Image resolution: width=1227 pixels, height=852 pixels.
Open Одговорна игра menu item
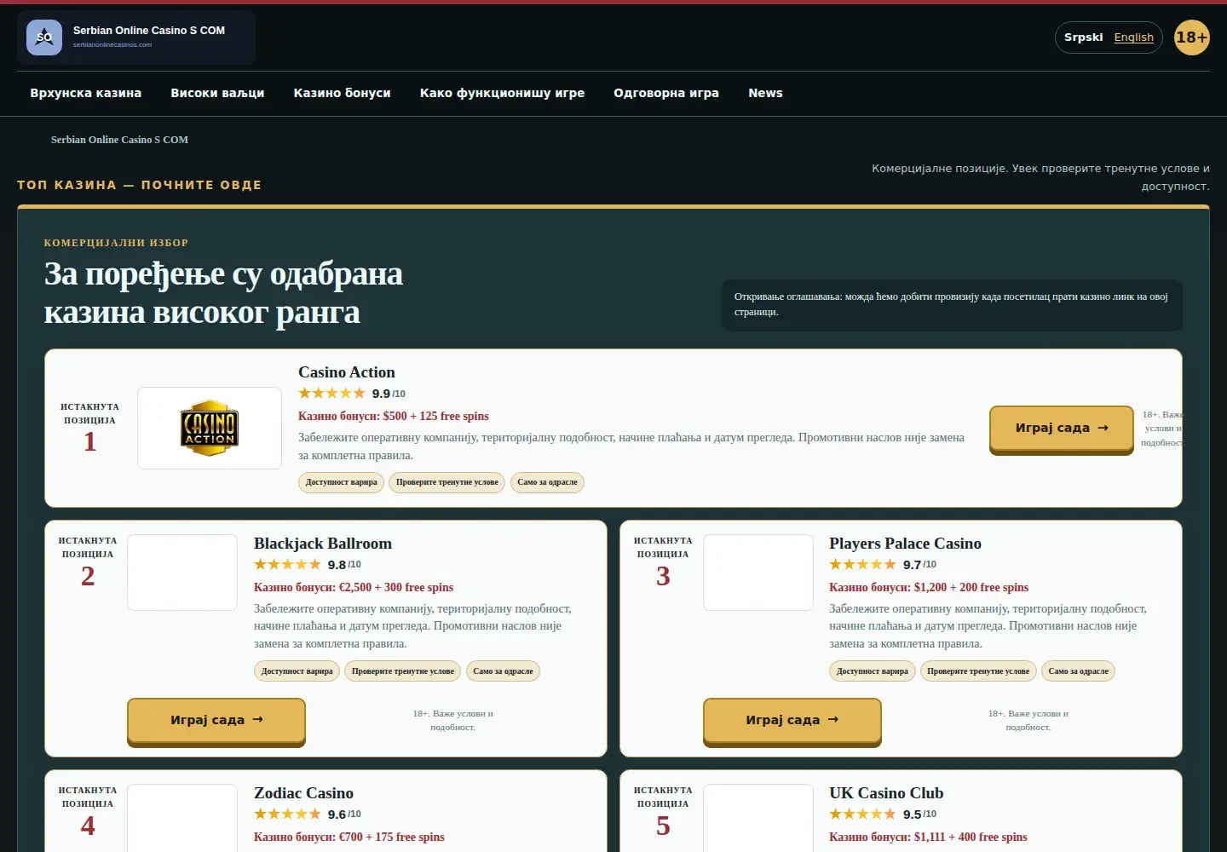tap(666, 93)
